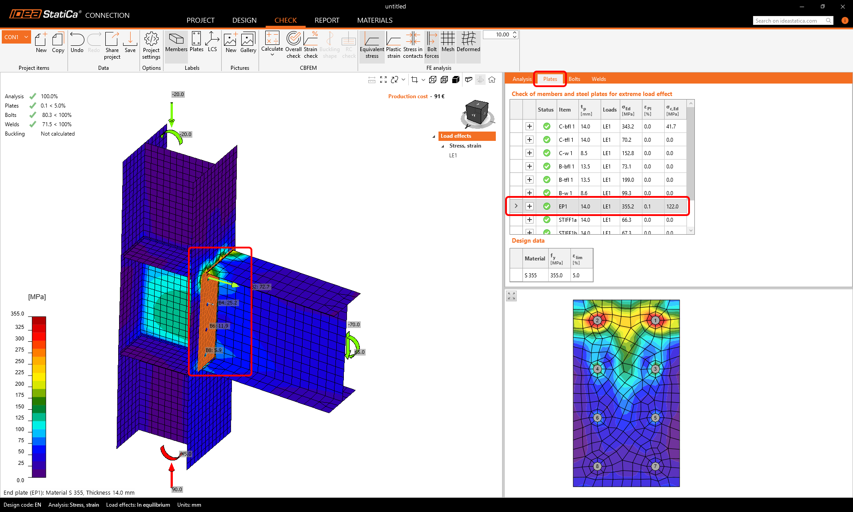Screen dimensions: 853x512
Task: Click the Share project button
Action: pyautogui.click(x=112, y=44)
